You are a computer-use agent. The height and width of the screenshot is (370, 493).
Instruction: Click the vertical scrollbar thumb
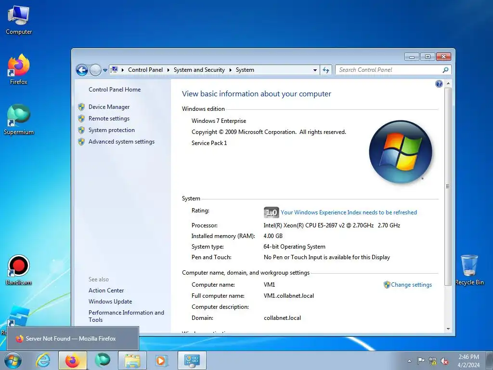pos(448,186)
